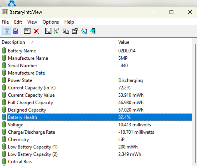Click the value SMP

(x=123, y=58)
